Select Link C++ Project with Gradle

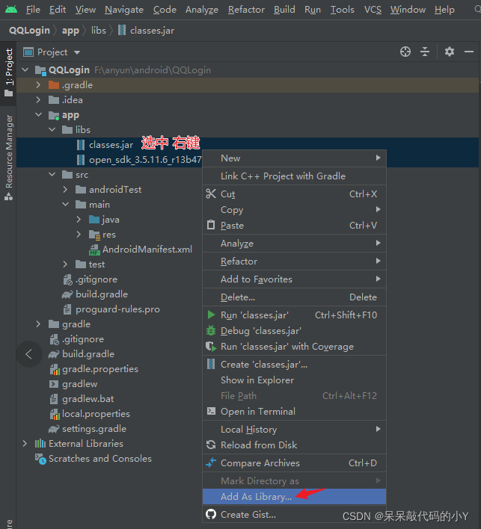click(294, 176)
